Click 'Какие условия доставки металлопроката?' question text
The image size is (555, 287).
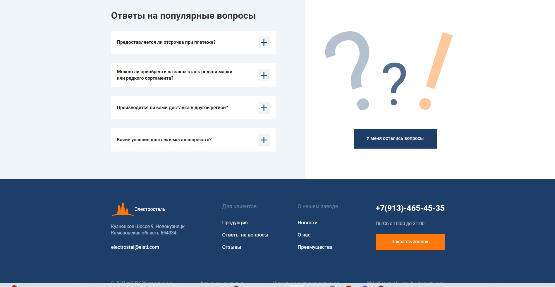pyautogui.click(x=164, y=140)
